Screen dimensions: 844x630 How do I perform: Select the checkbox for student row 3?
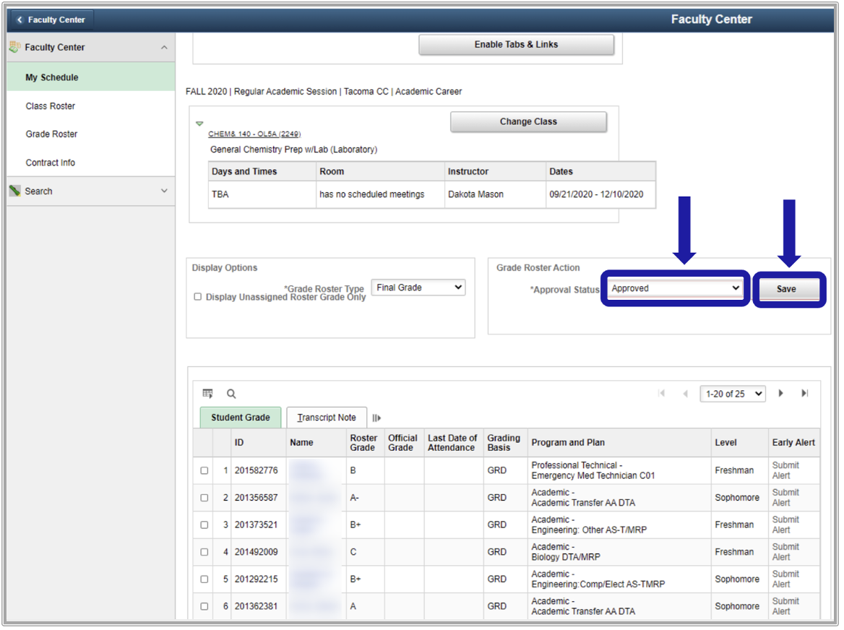(204, 525)
